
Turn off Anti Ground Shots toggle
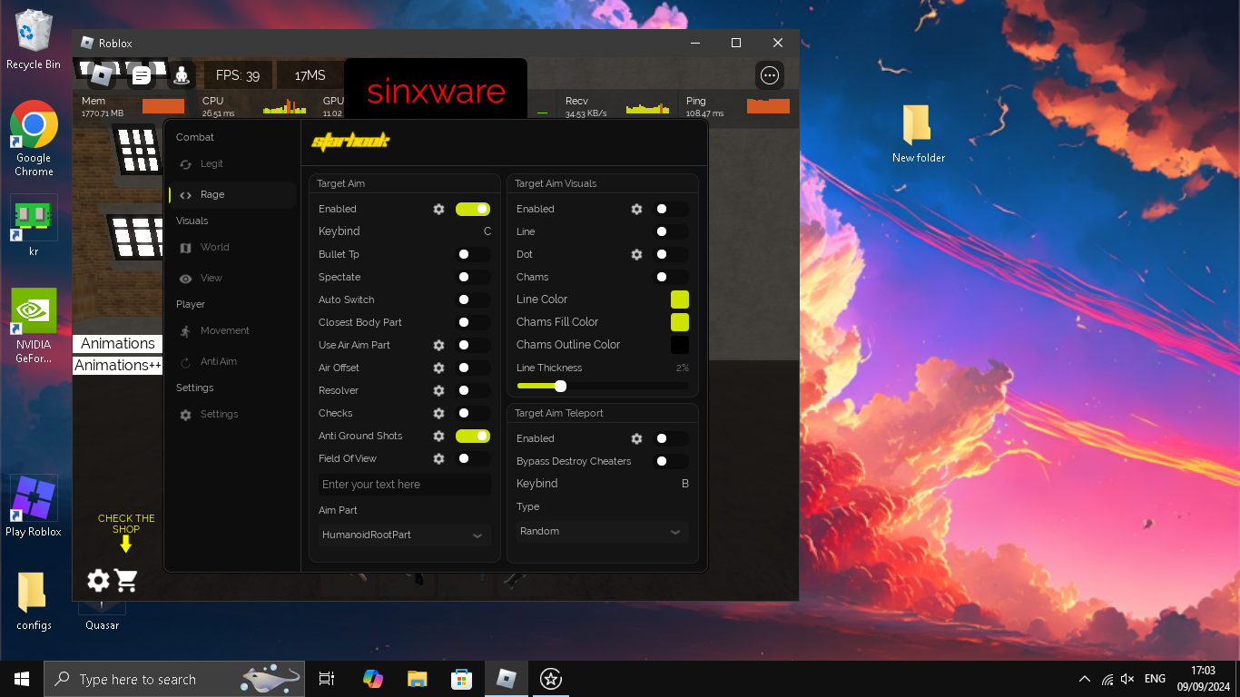tap(473, 436)
